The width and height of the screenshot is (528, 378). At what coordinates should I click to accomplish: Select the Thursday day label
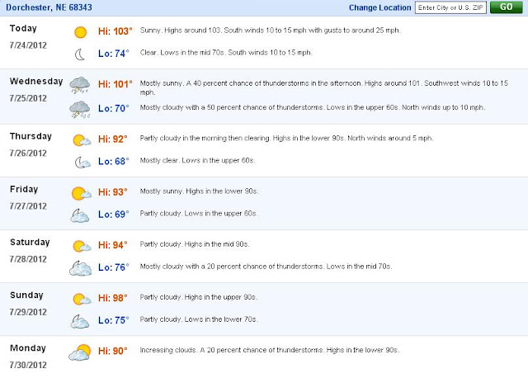[x=31, y=136]
